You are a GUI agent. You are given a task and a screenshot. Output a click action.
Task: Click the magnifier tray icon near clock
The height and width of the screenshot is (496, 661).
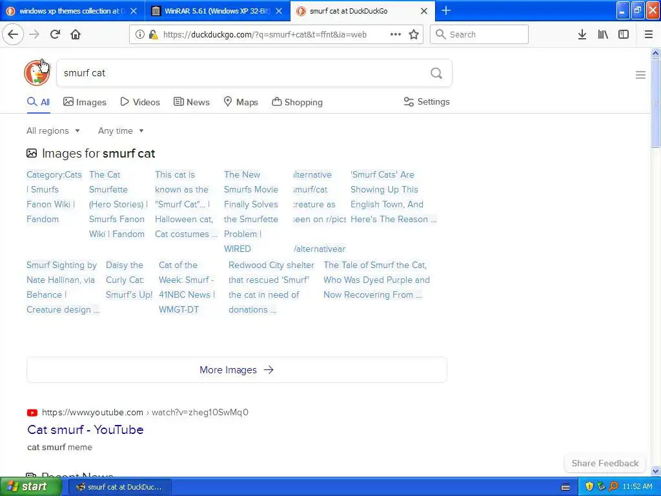pyautogui.click(x=613, y=487)
